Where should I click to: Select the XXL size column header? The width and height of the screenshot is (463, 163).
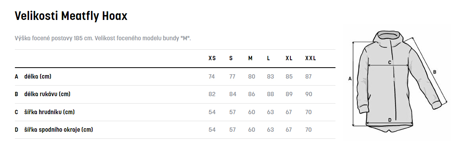[310, 58]
